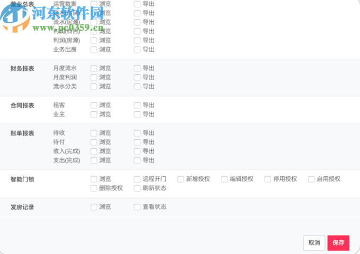
Task: Tick the 编辑授权 checkbox
Action: 224,179
